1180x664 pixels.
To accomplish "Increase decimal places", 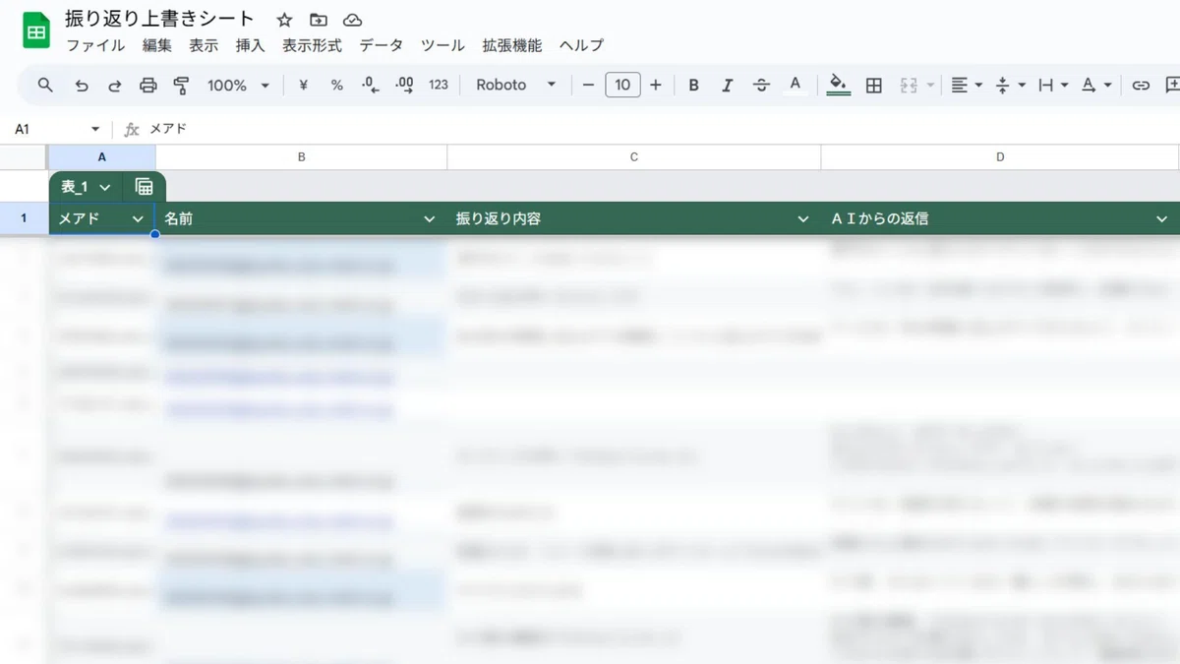I will pos(404,86).
